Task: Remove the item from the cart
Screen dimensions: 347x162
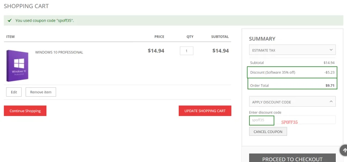Action: 41,92
